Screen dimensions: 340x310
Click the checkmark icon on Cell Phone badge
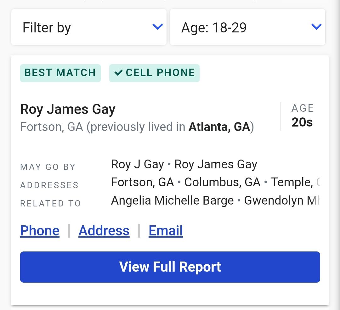(118, 73)
